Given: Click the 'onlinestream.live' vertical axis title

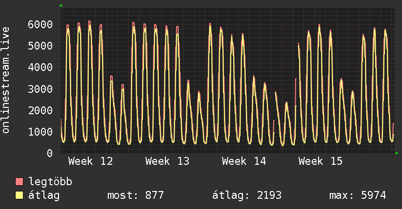Looking at the screenshot, I should (x=5, y=80).
